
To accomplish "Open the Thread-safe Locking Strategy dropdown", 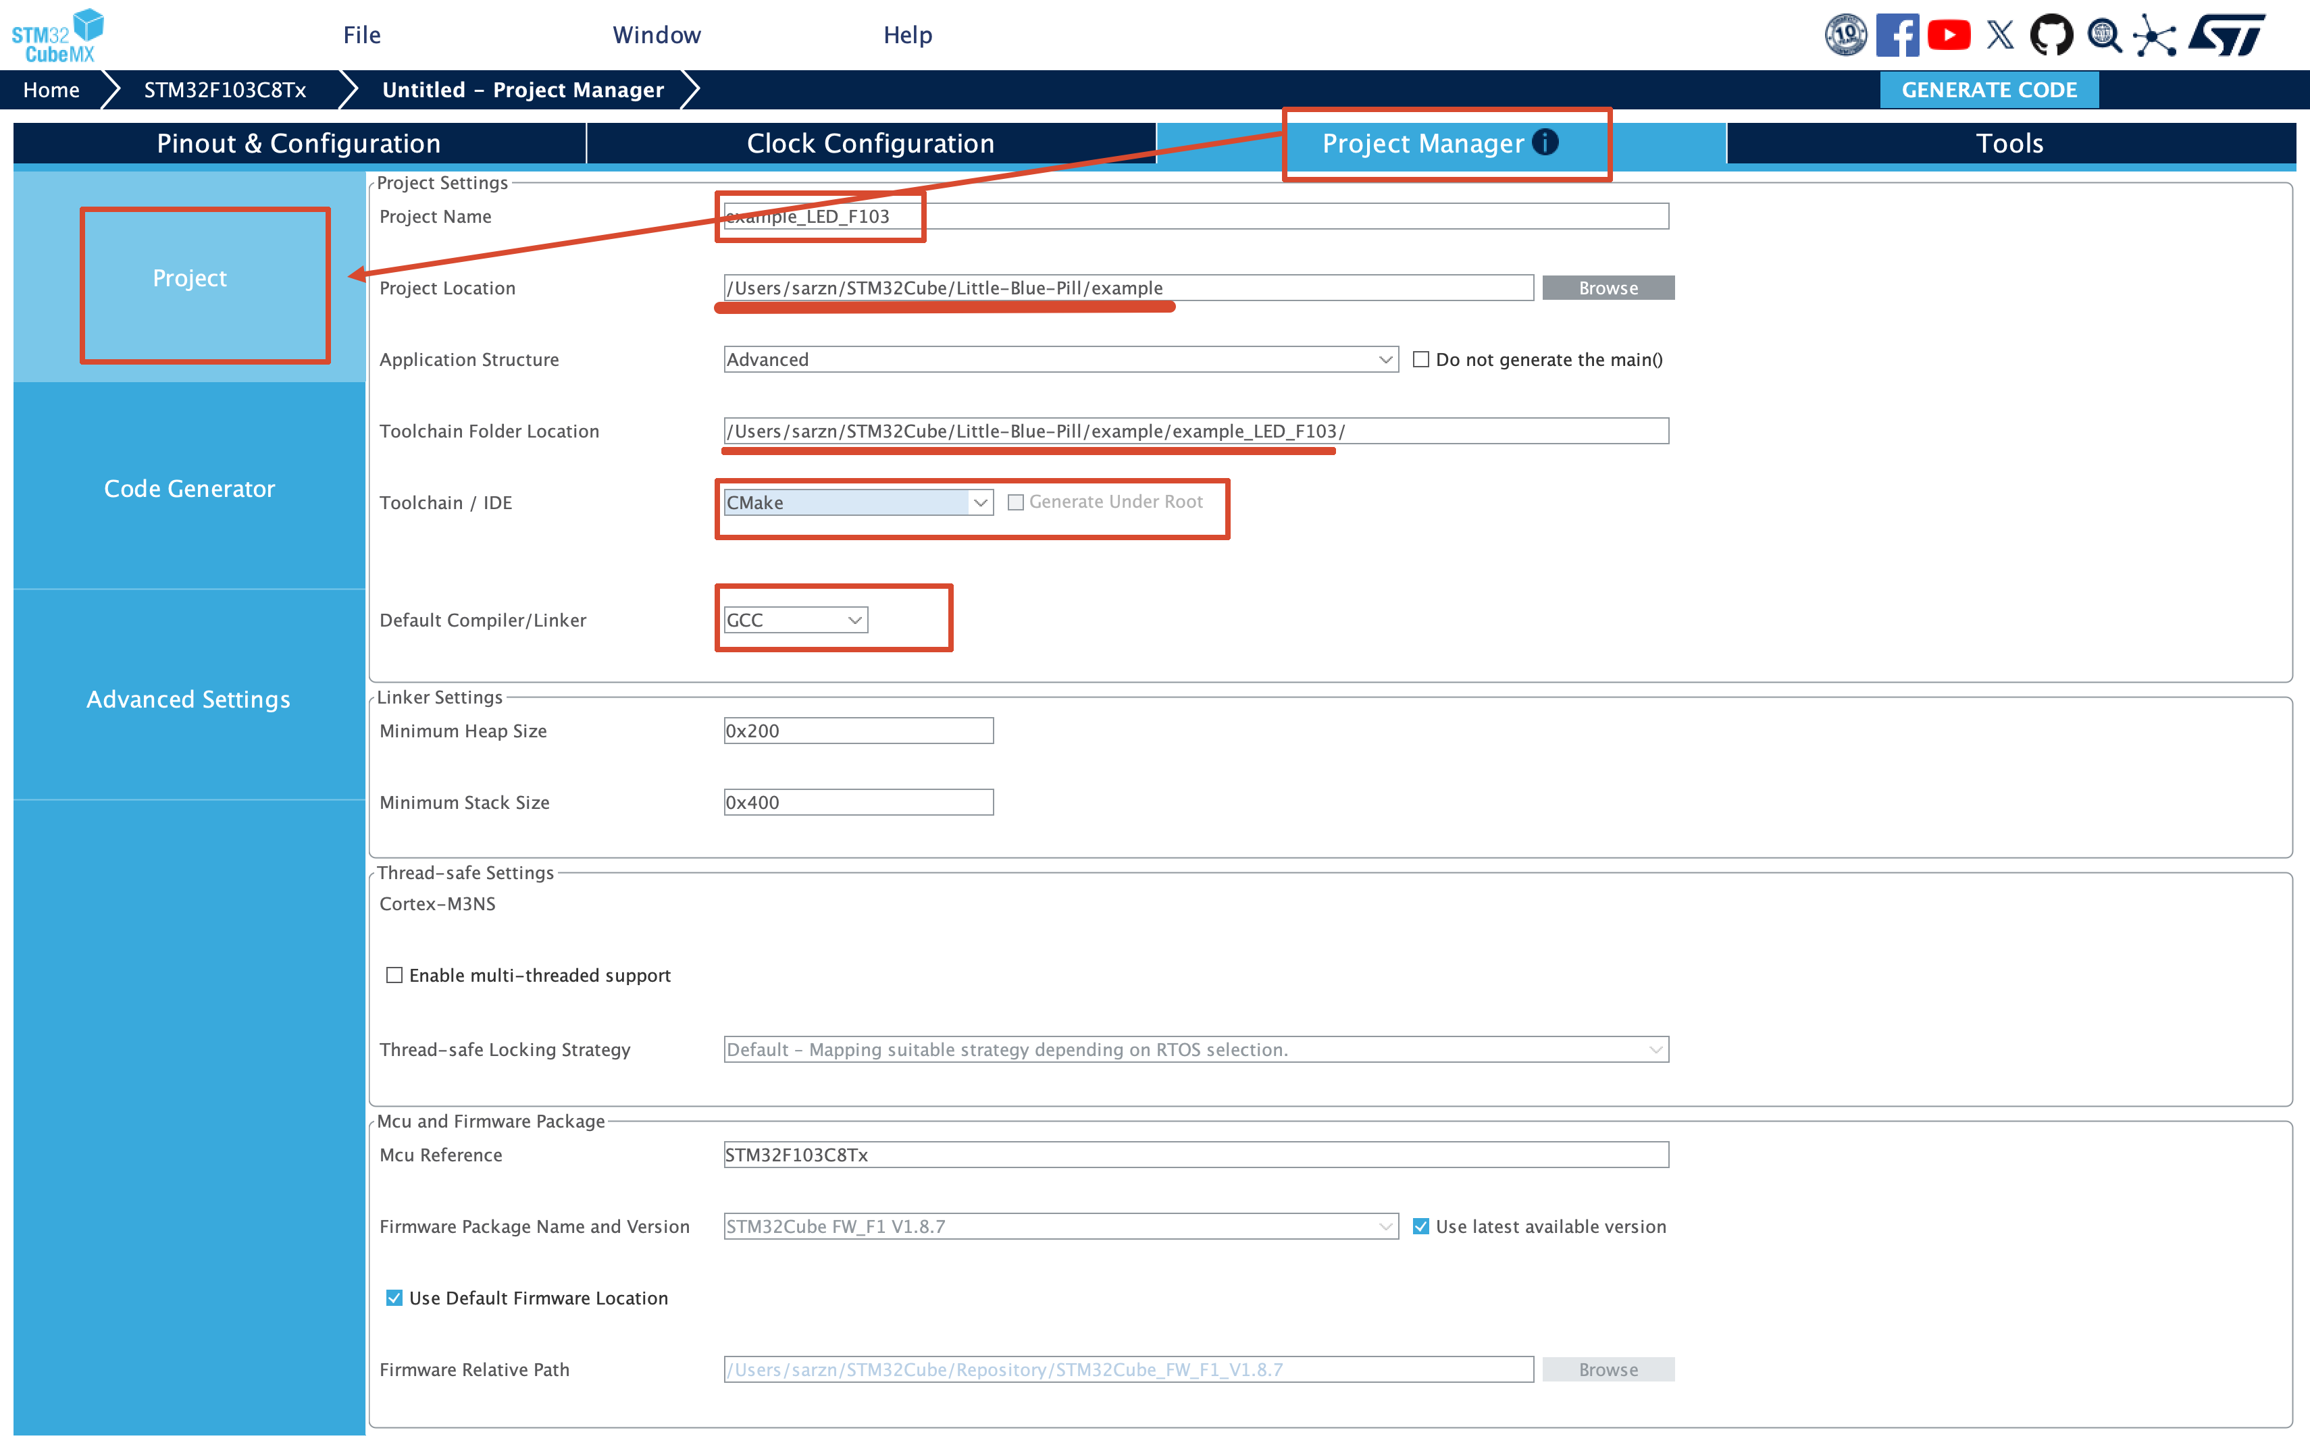I will (x=1196, y=1049).
